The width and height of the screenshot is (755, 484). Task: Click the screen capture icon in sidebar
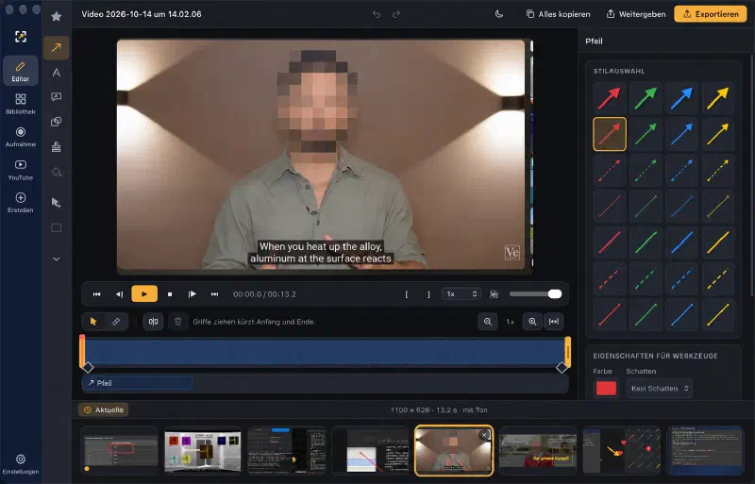pos(20,37)
